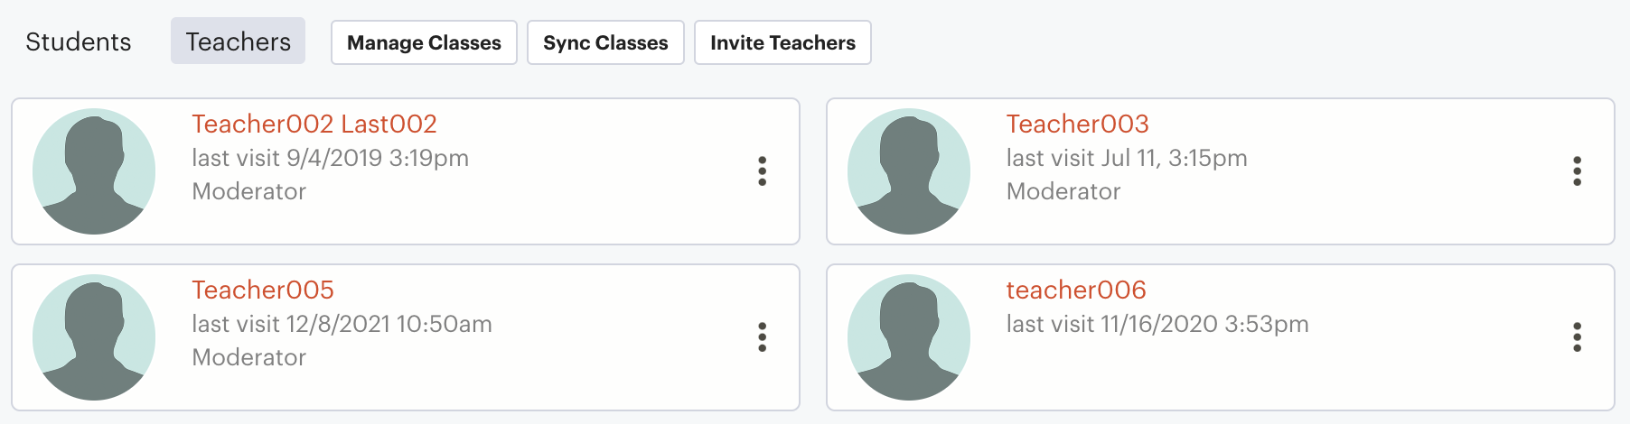Click the Teacher003 profile avatar
The image size is (1630, 424).
click(909, 171)
